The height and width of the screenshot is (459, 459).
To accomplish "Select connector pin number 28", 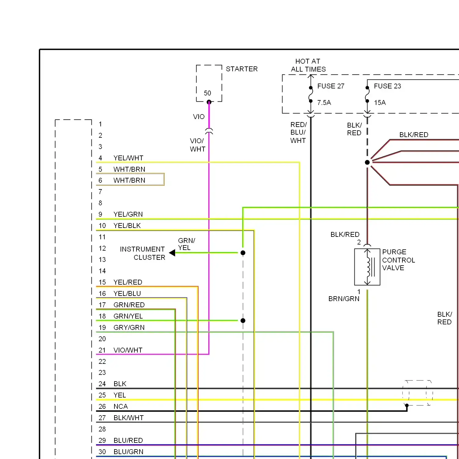I will point(102,429).
